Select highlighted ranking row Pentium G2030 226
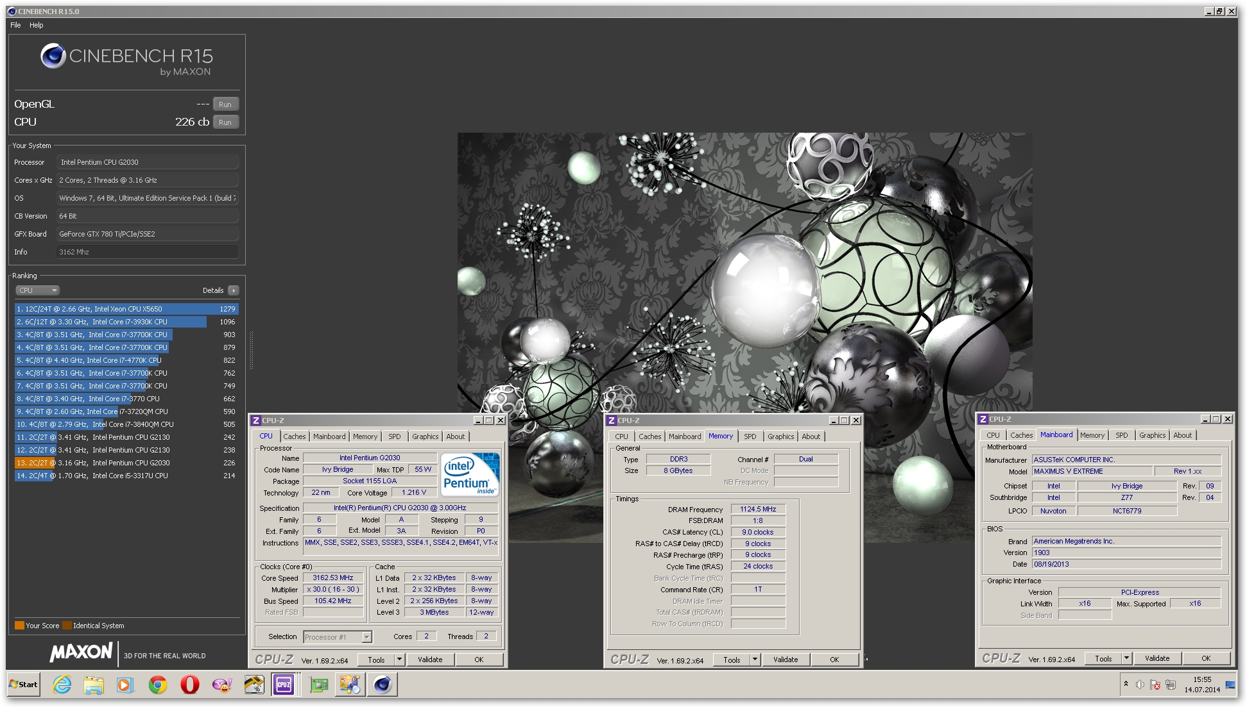This screenshot has height=707, width=1247. (126, 463)
